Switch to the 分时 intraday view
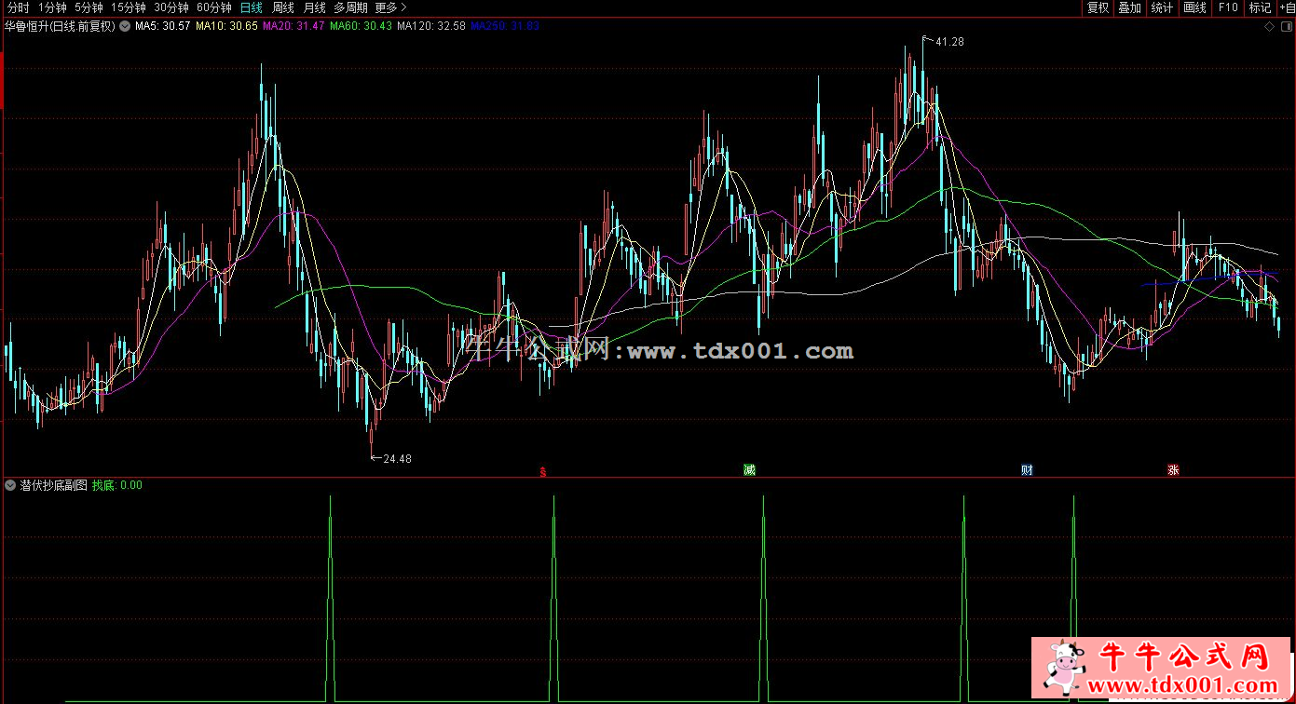This screenshot has width=1296, height=704. (18, 7)
